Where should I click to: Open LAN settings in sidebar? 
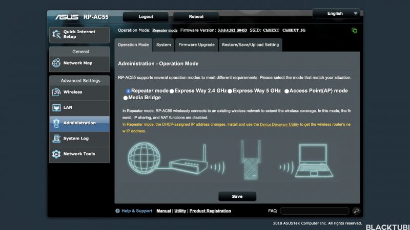79,107
